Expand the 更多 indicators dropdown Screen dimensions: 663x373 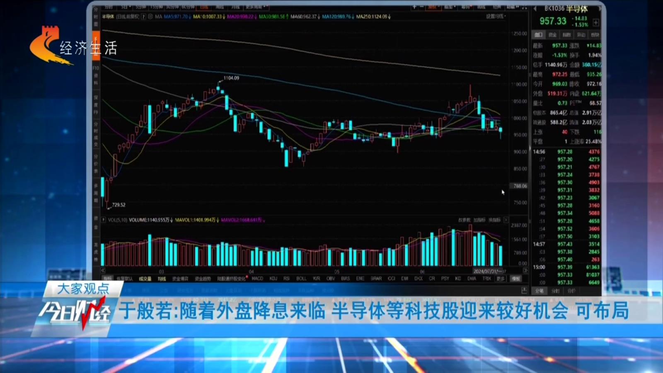[x=501, y=279]
